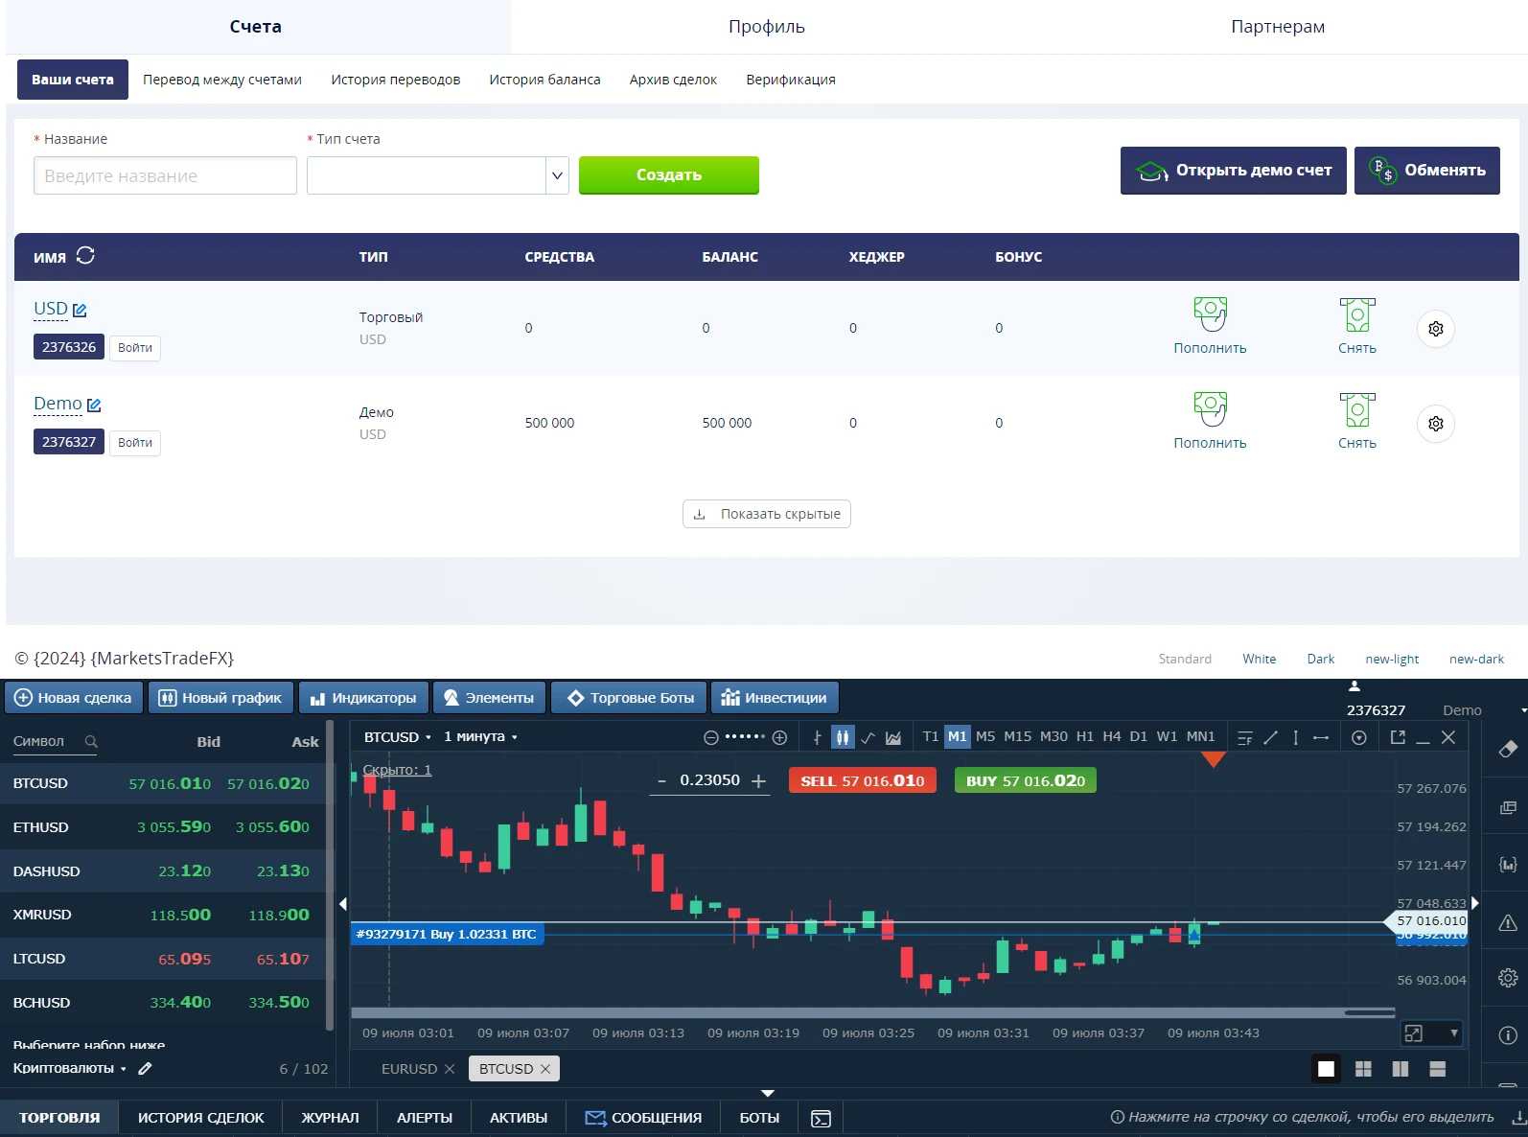Image resolution: width=1528 pixels, height=1137 pixels.
Task: Open История баланса tab
Action: pyautogui.click(x=544, y=80)
